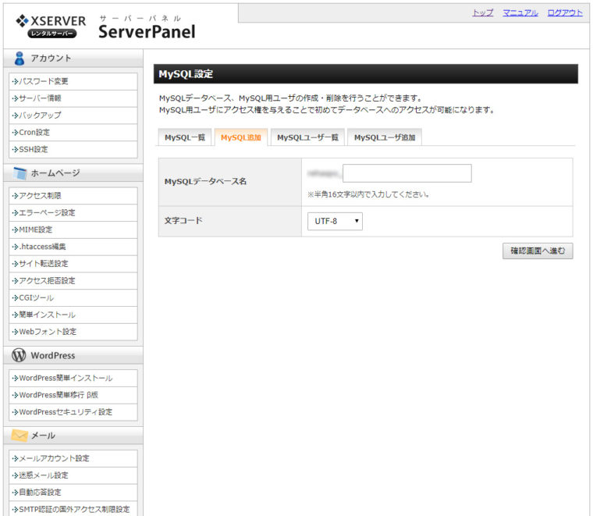Screen dimensions: 593x516
Task: Open the 文字コード UTF-8 dropdown
Action: pos(335,221)
